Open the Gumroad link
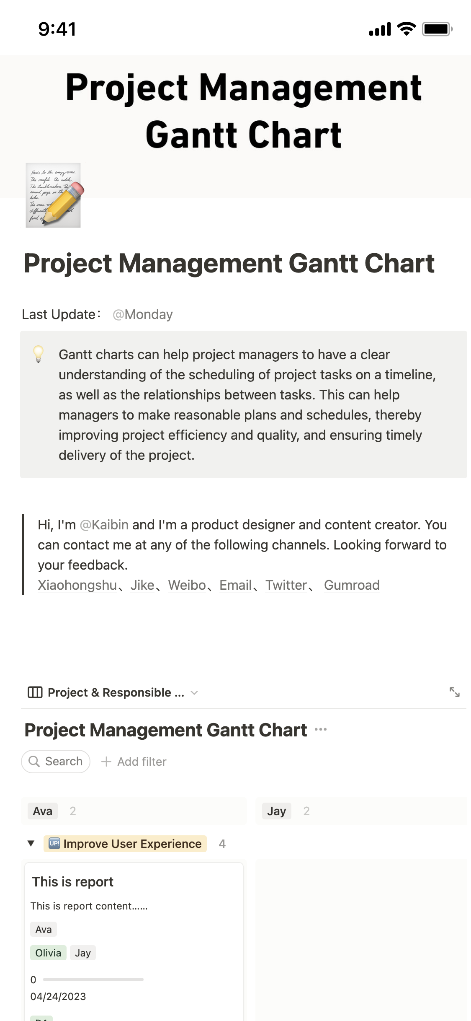The height and width of the screenshot is (1021, 471). [352, 585]
